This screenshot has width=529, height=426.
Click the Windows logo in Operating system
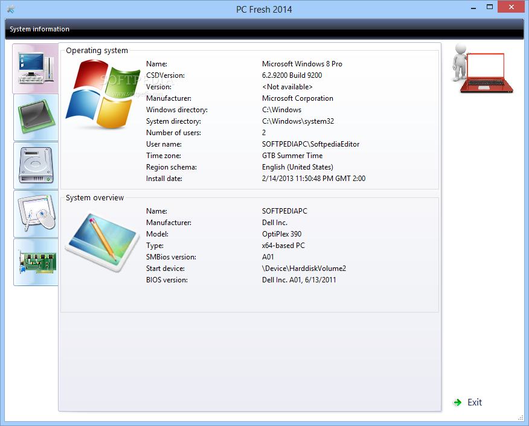click(x=102, y=94)
